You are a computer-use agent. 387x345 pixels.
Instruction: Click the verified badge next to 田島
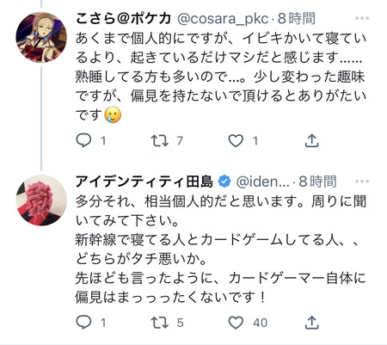[x=224, y=182]
